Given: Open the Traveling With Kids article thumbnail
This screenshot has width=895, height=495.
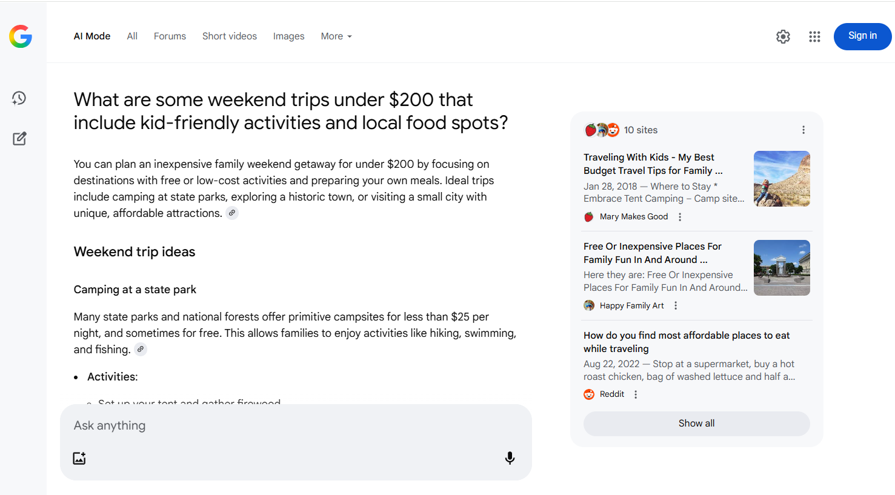Looking at the screenshot, I should tap(782, 179).
